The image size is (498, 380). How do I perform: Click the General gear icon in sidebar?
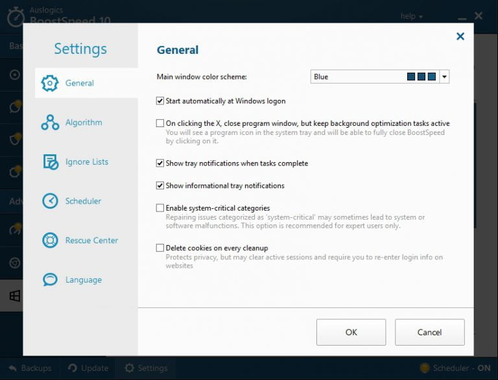[50, 83]
